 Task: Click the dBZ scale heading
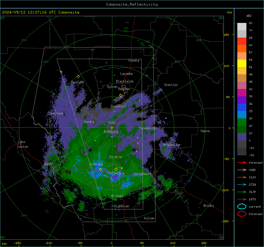tap(249, 16)
